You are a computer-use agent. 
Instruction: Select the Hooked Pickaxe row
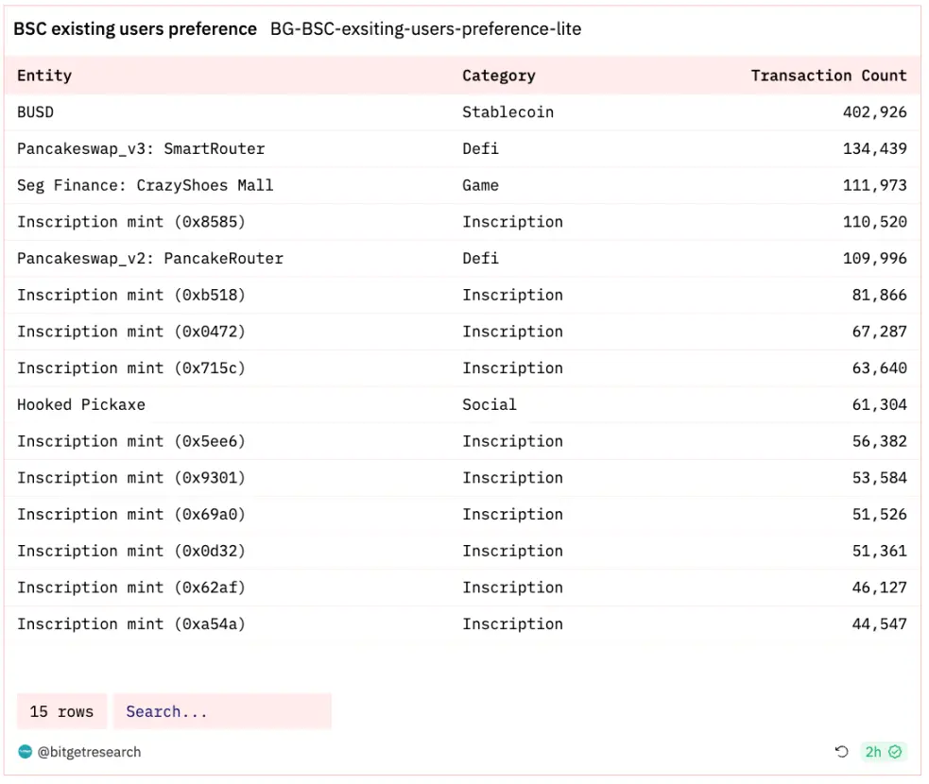pos(81,404)
